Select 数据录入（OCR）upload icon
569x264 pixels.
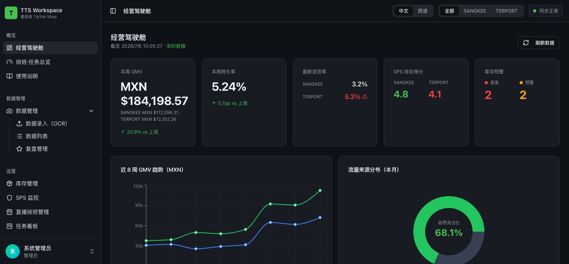19,124
